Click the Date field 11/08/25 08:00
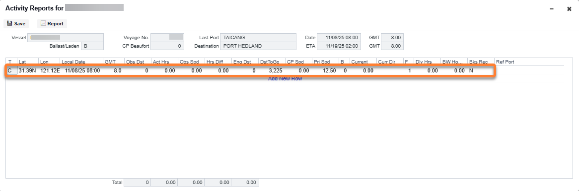579x191 pixels. pyautogui.click(x=339, y=38)
